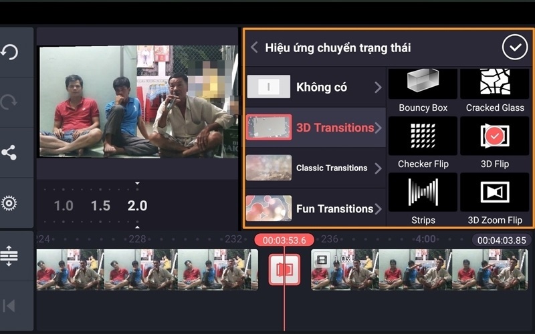Jump to start of timeline
The image size is (535, 334).
pos(9,306)
